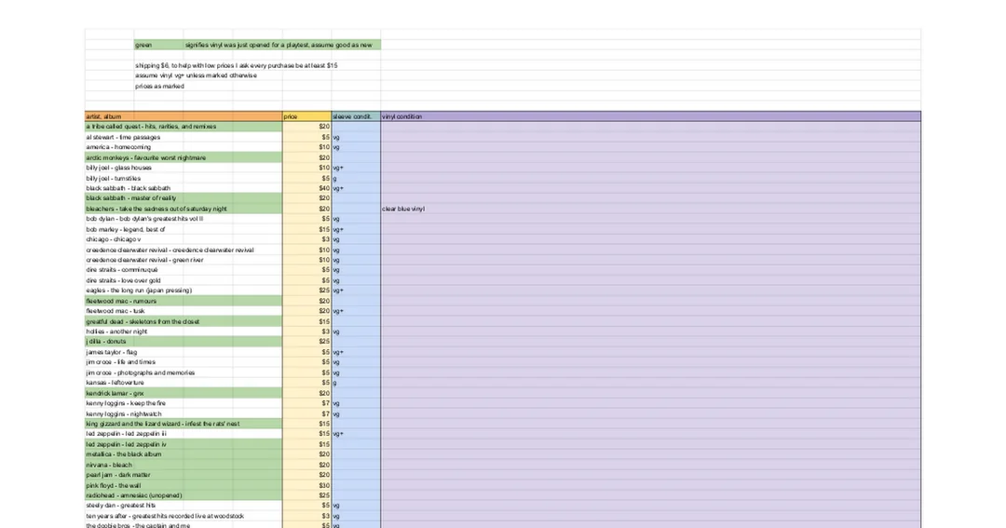Select 'james taylor - flag' cell
This screenshot has width=1006, height=528.
[x=184, y=352]
